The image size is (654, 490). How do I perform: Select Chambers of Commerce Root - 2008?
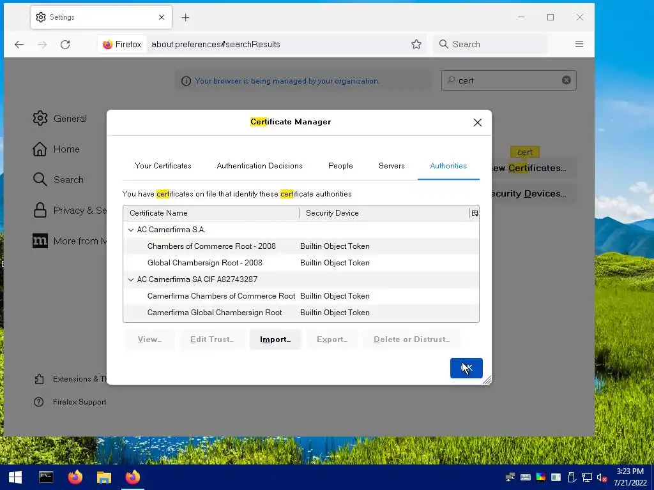click(301, 246)
